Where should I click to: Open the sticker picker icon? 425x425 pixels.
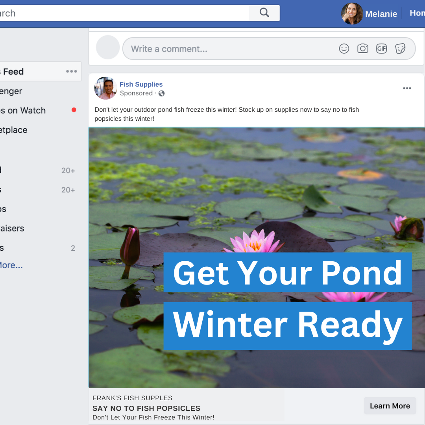400,49
